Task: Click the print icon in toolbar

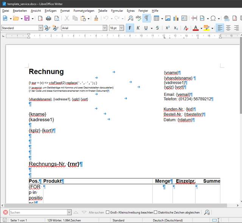Action: pyautogui.click(x=49, y=18)
